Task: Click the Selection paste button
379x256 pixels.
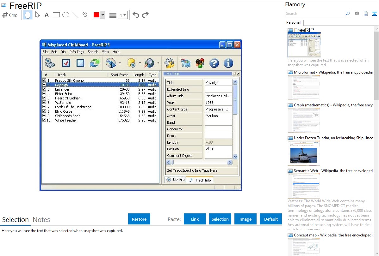Action: coord(220,219)
